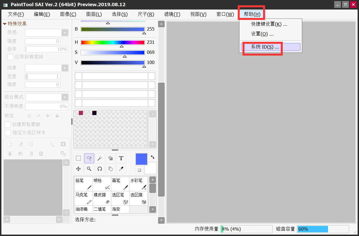Choose the 水彩笔 watercolor brush
This screenshot has height=236, width=359.
click(x=138, y=184)
